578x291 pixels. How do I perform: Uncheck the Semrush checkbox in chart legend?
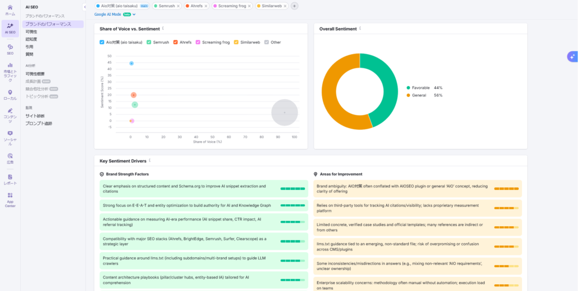(148, 42)
